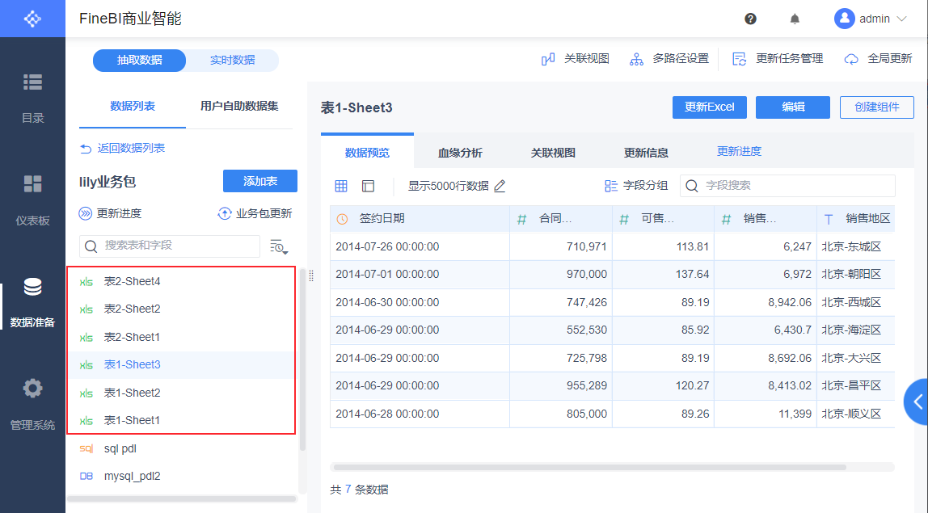Open 多路径设置 multi-path settings

pos(669,59)
